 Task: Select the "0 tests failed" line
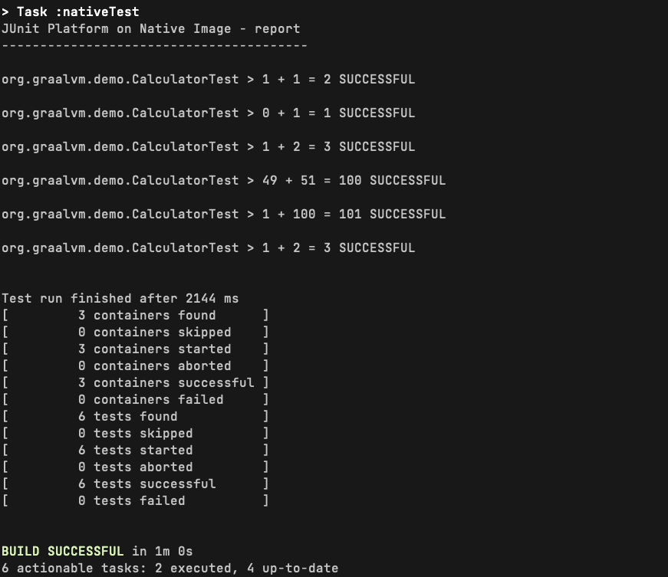131,500
